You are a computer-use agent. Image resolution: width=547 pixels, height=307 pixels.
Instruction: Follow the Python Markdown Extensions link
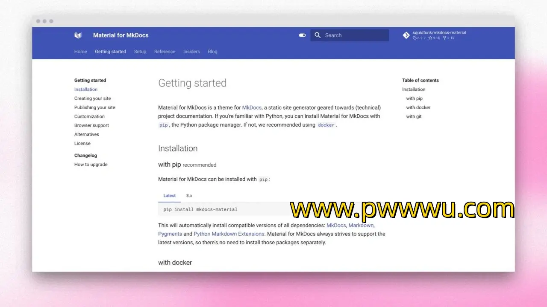229,234
